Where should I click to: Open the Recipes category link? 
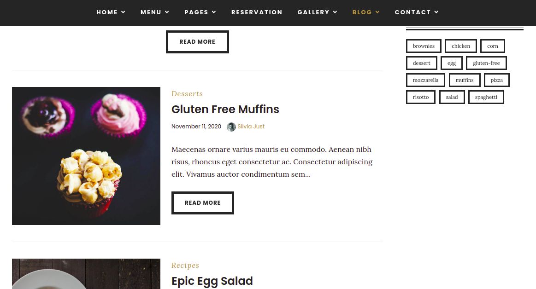tap(185, 266)
